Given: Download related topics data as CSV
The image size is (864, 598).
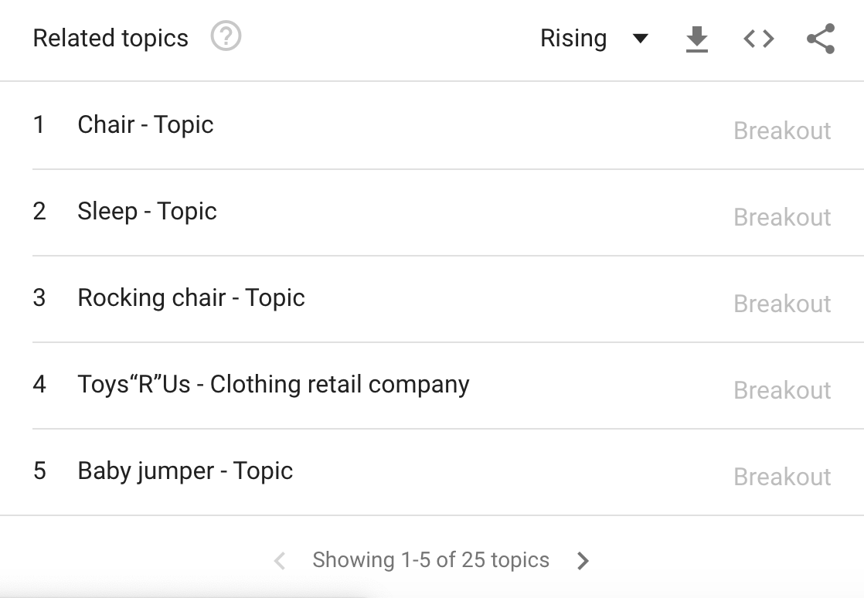Looking at the screenshot, I should tap(697, 39).
